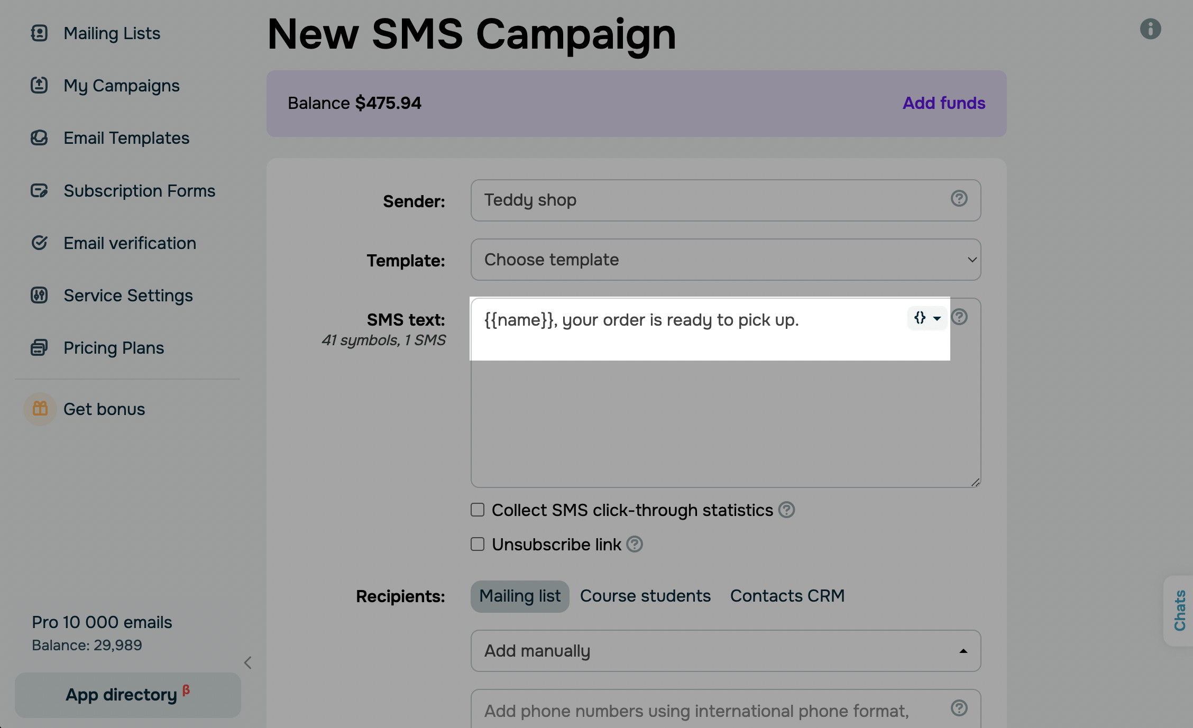Click the Service Settings sidebar icon
The image size is (1193, 728).
coord(39,295)
